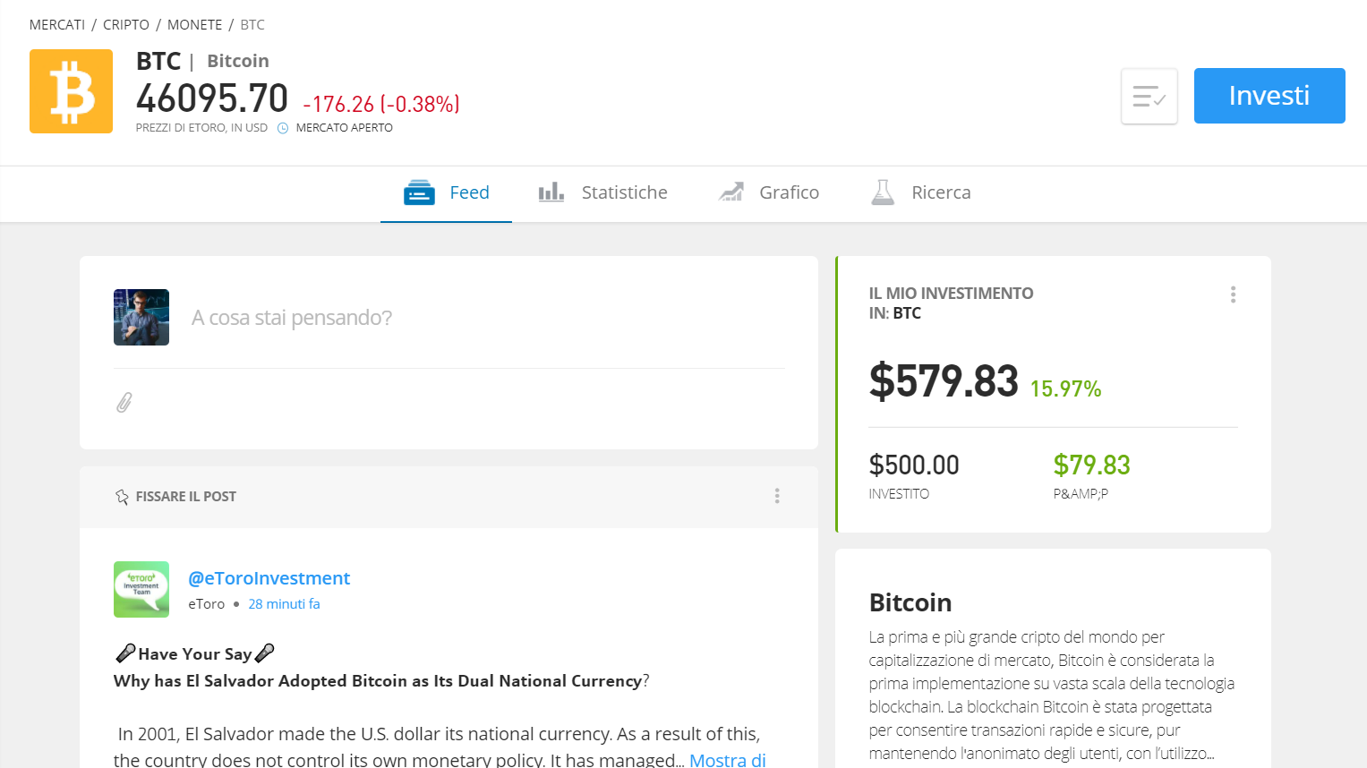Click the 15.97% gain figure
This screenshot has height=768, width=1367.
point(1065,388)
